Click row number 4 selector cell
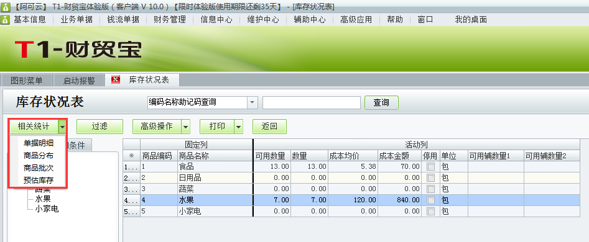Viewport: 589px width, 242px height. [131, 200]
